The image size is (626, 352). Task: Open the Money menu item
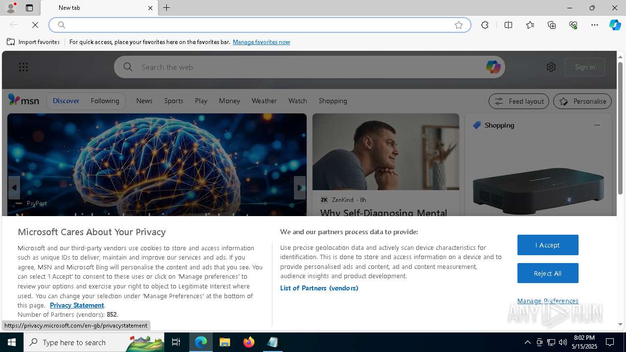tap(229, 101)
